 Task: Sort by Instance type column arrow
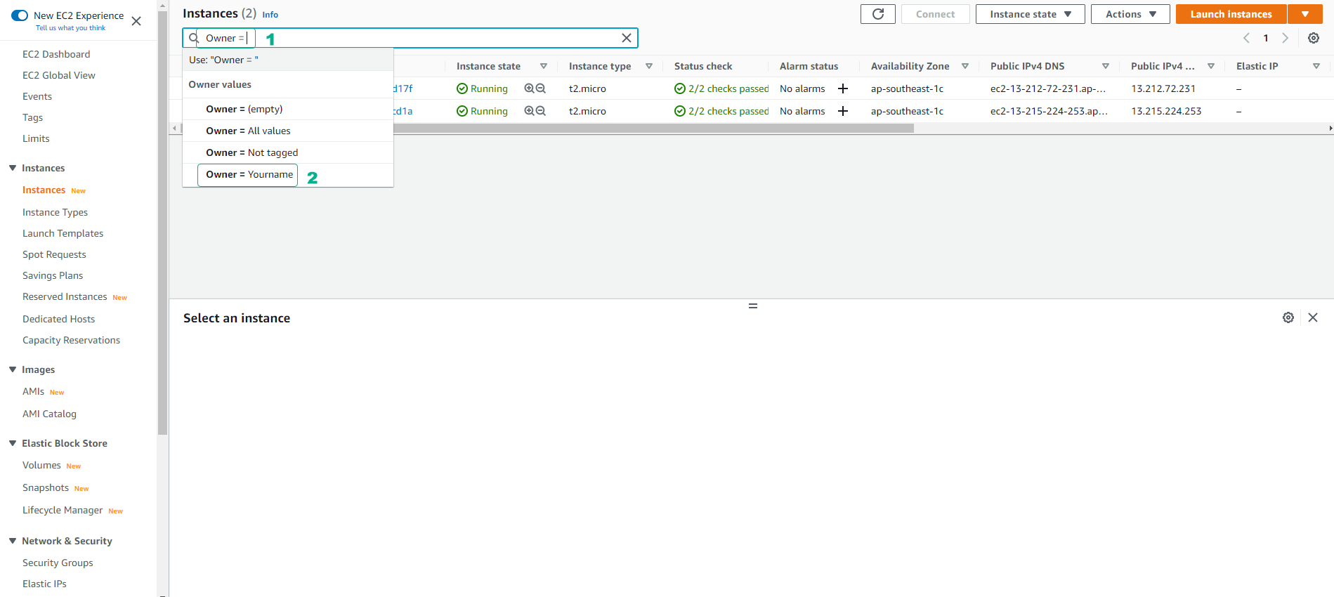pos(649,66)
